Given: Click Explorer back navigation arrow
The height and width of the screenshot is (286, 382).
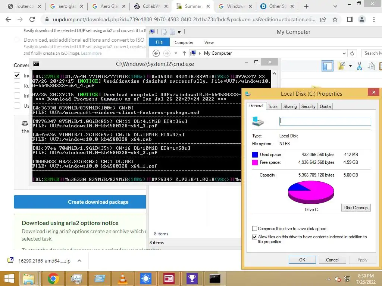Looking at the screenshot, I should tap(156, 53).
